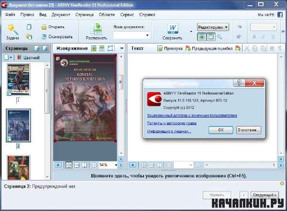This screenshot has width=287, height=211.
Task: Click the Проверка verification icon
Action: (160, 48)
